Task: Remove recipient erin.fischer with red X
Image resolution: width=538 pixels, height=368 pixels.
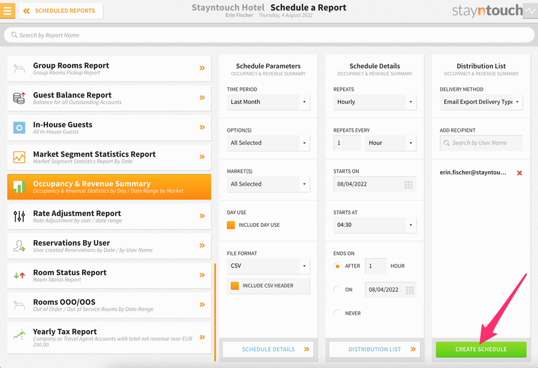Action: (x=519, y=173)
